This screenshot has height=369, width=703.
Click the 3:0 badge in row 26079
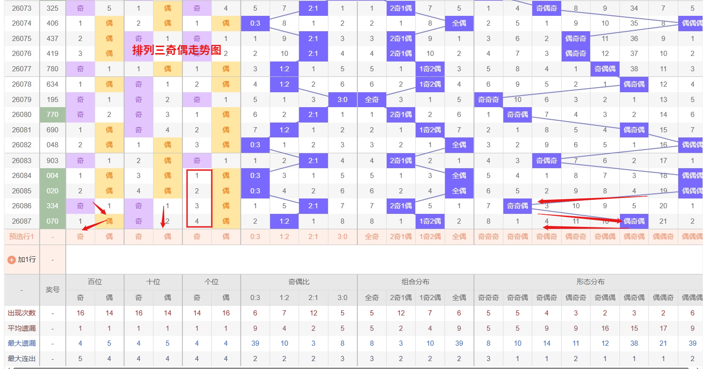click(342, 100)
